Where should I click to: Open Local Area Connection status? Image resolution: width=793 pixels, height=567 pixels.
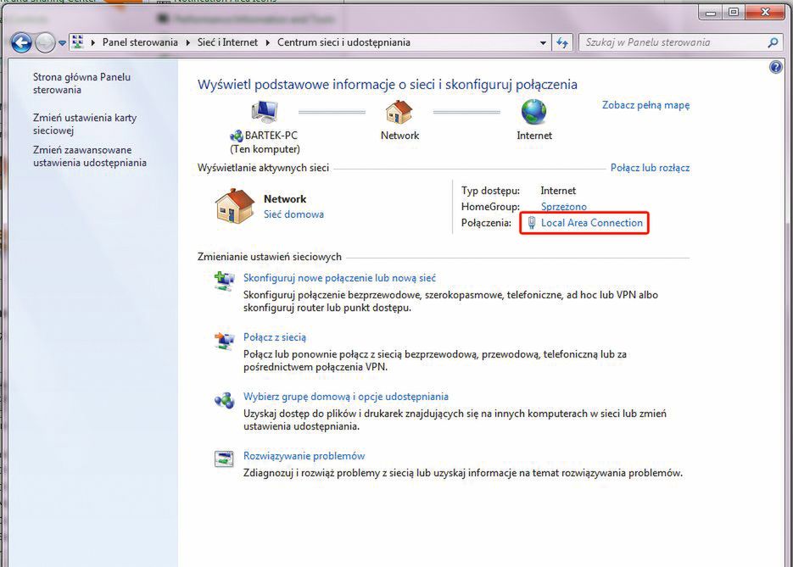[592, 223]
